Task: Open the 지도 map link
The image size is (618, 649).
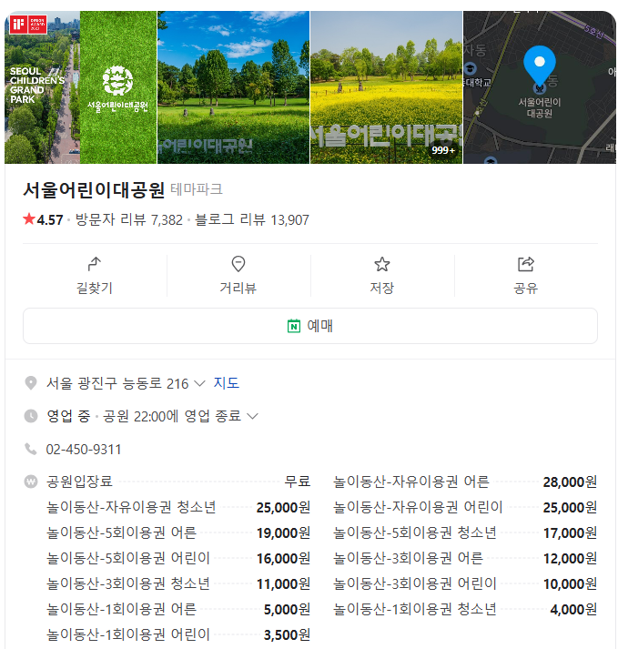Action: [x=227, y=383]
